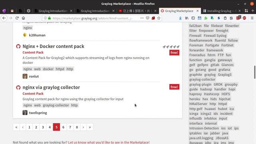Image resolution: width=256 pixels, height=144 pixels.
Task: Jump to last page double-right arrow
Action: tap(90, 127)
